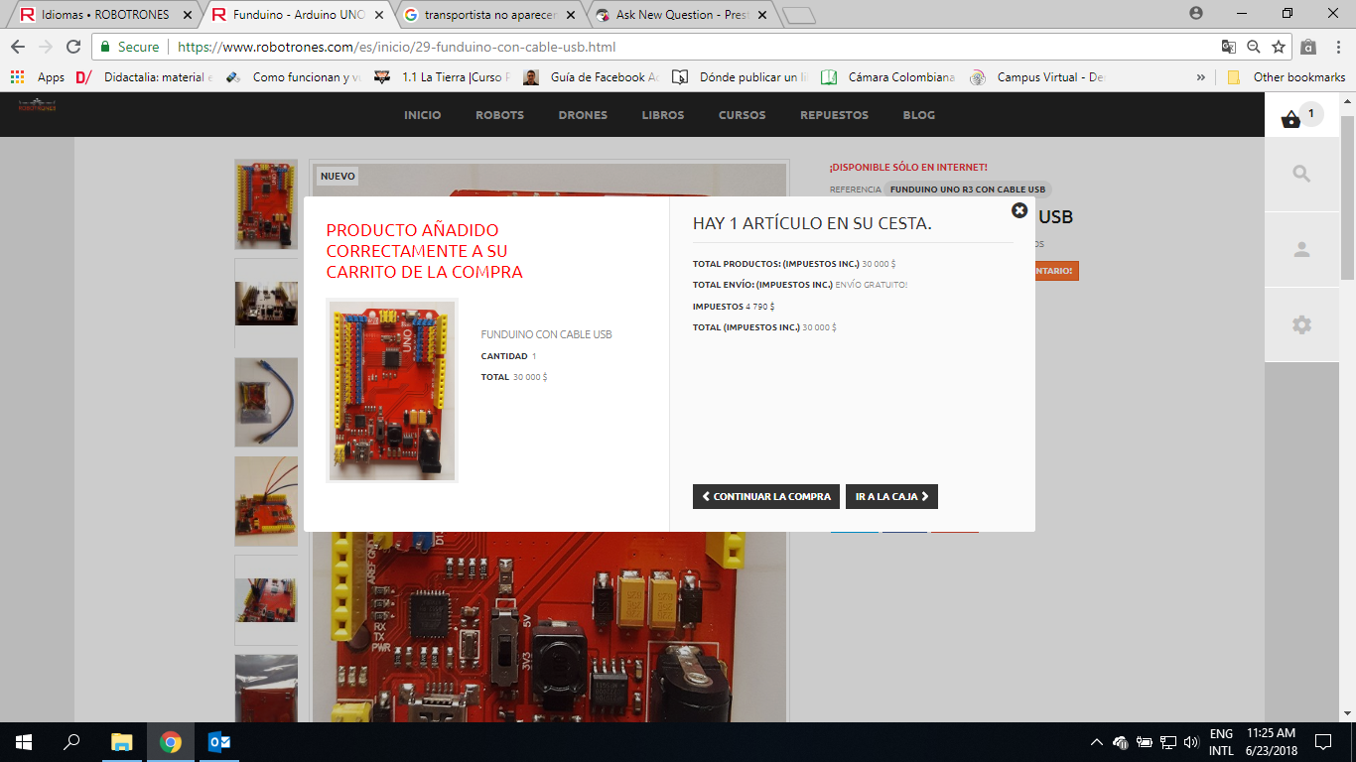Open the Action Center notification icon
This screenshot has height=762, width=1356.
[1322, 741]
